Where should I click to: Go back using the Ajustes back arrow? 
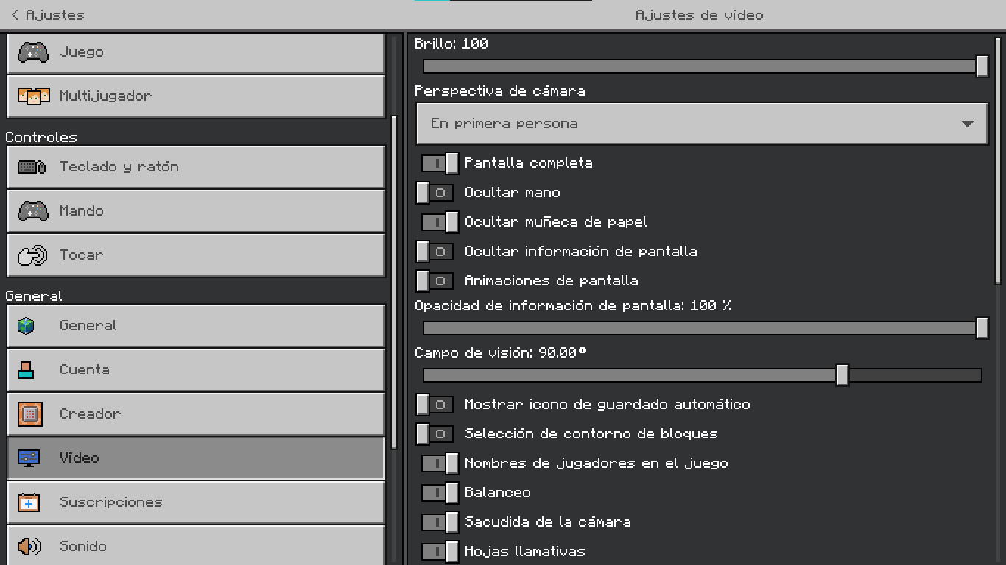coord(15,15)
